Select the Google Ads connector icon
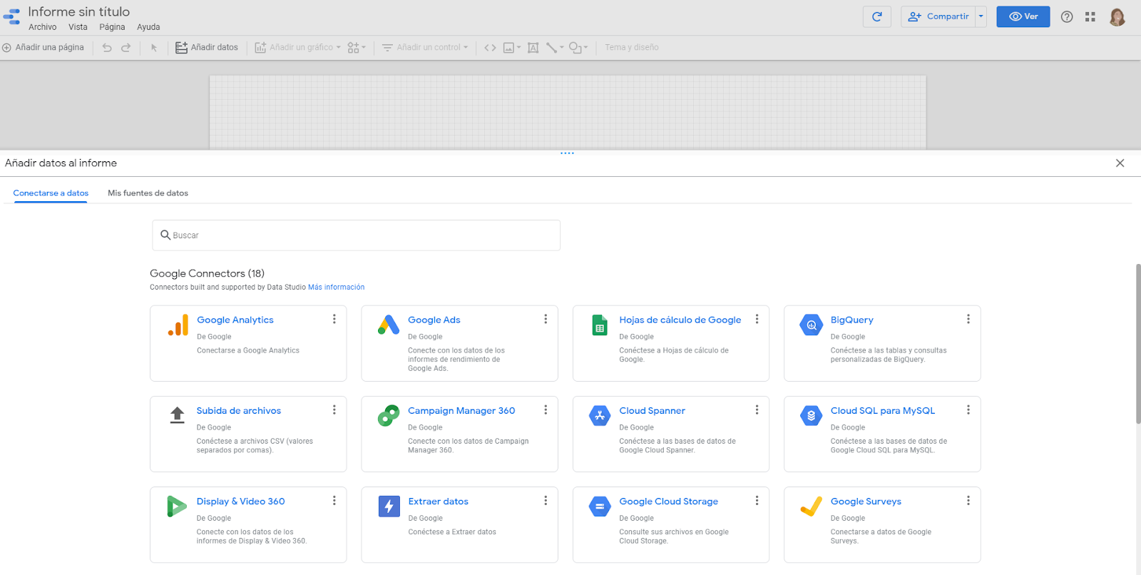The width and height of the screenshot is (1141, 575). pyautogui.click(x=389, y=325)
